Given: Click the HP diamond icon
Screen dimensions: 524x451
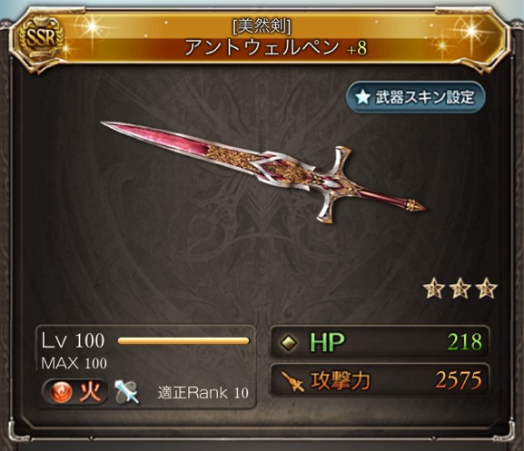Looking at the screenshot, I should tap(289, 342).
